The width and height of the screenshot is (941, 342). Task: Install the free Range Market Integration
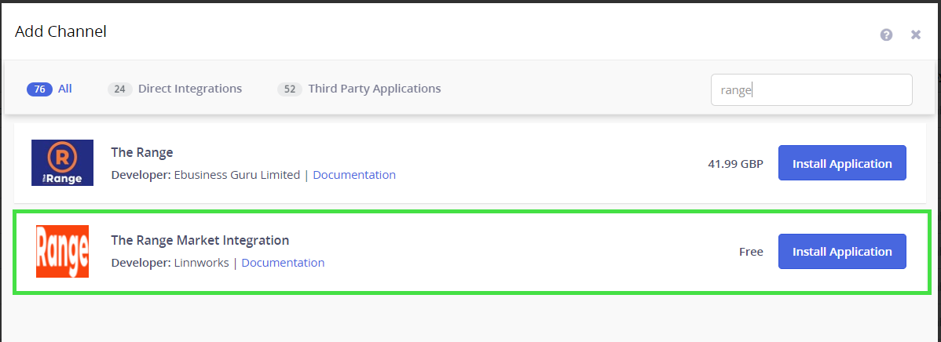[842, 252]
